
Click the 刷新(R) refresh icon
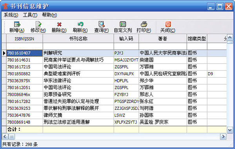point(80,24)
